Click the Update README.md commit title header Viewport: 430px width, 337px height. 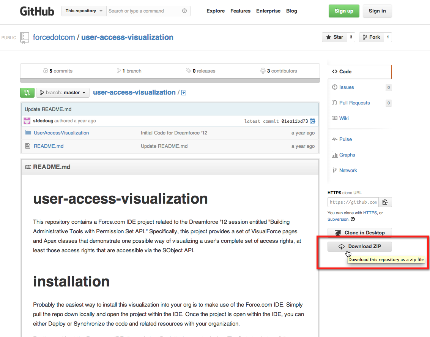pos(48,109)
